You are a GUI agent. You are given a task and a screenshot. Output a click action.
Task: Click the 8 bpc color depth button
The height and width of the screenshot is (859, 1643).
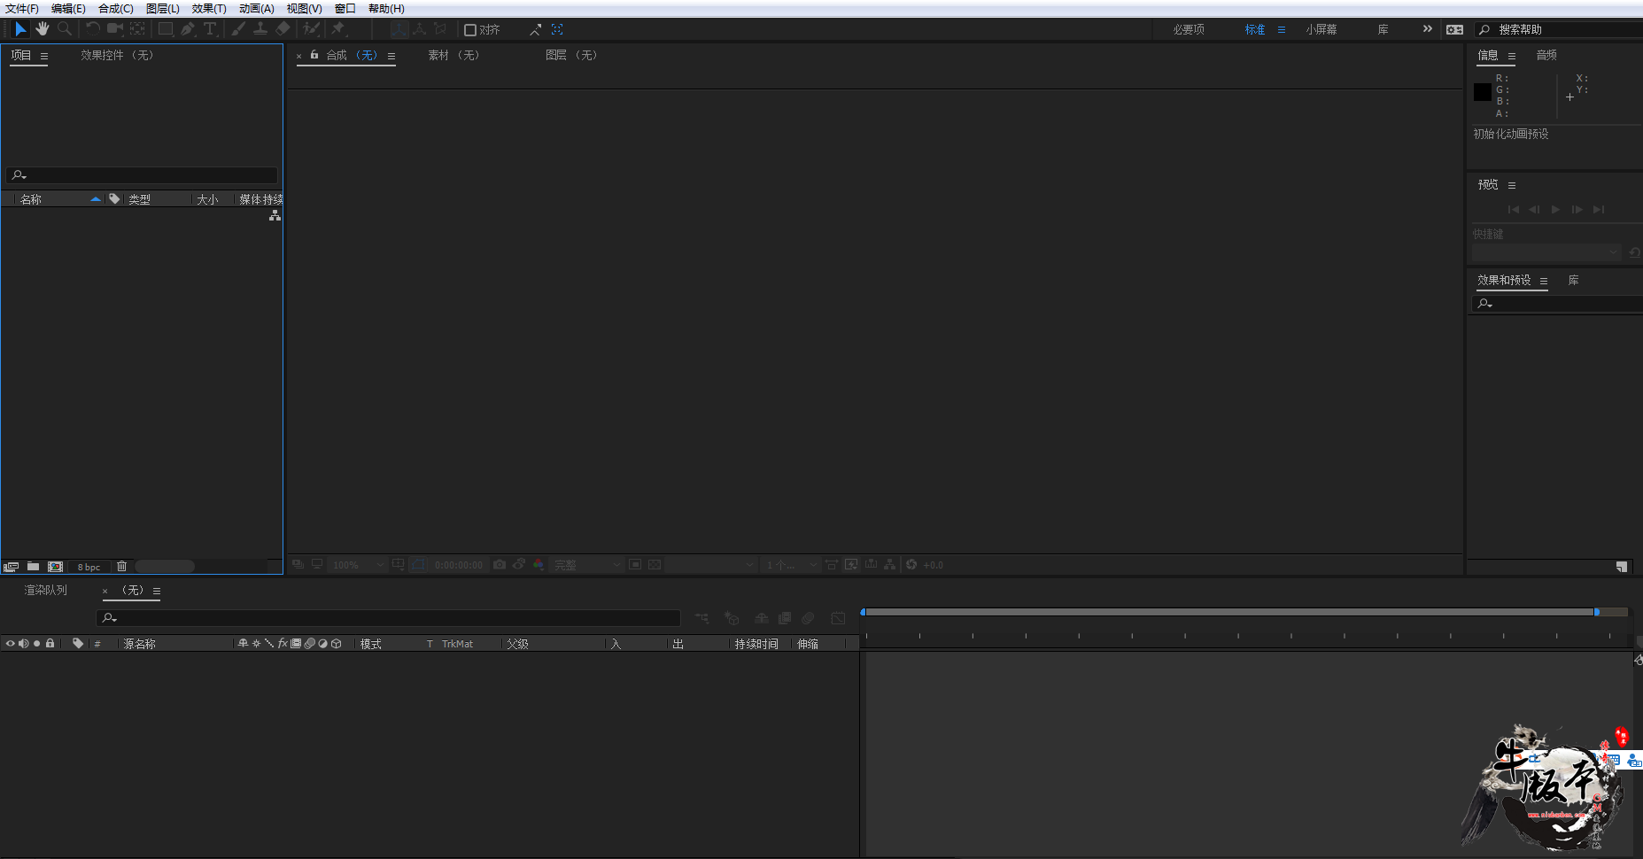click(89, 567)
